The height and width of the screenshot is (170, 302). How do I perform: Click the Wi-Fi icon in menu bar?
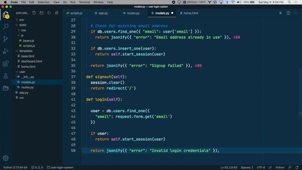[x=233, y=2]
